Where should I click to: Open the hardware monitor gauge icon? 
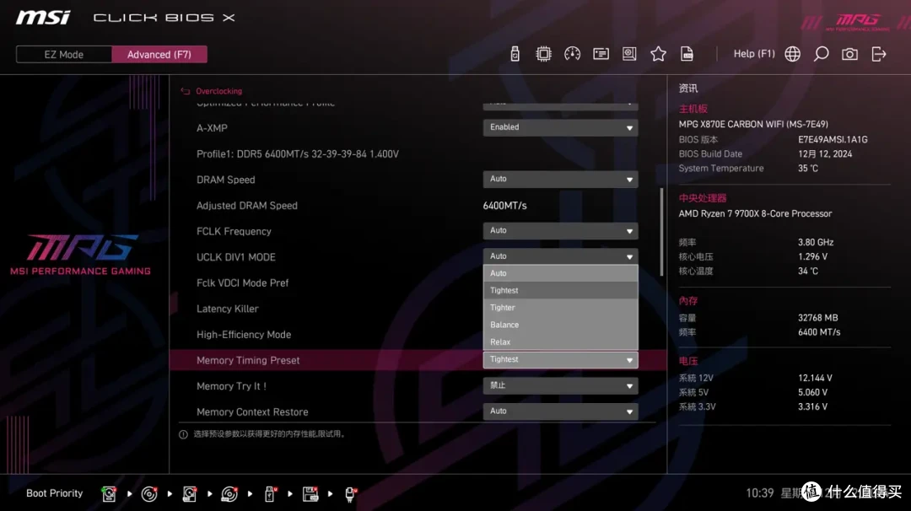(x=572, y=54)
